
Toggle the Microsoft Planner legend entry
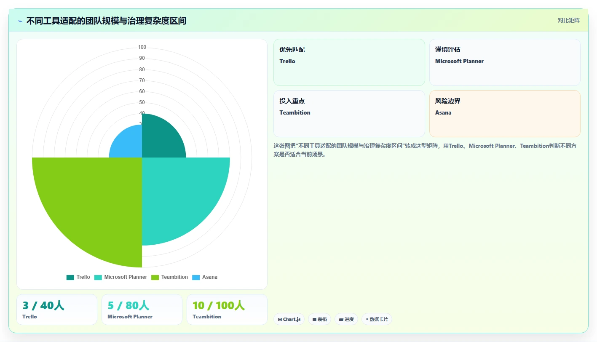120,277
